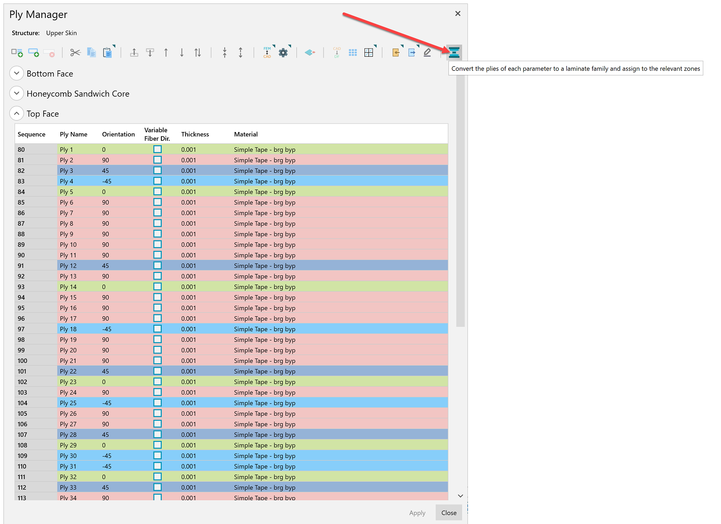Click the teal diamond ply shape icon
Viewport: 721px width, 524px height.
click(310, 53)
